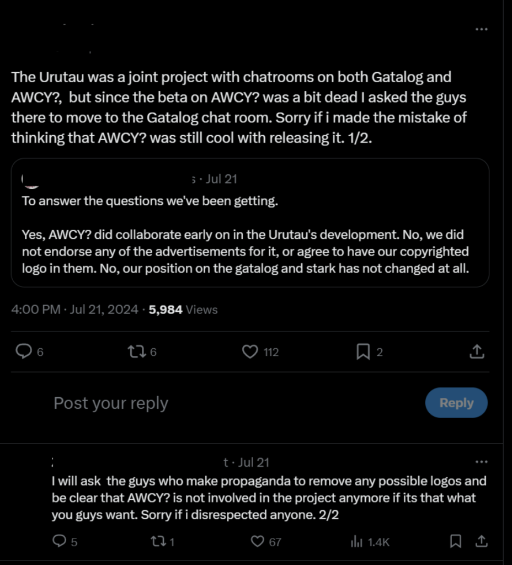Bookmark the main post

pyautogui.click(x=363, y=351)
